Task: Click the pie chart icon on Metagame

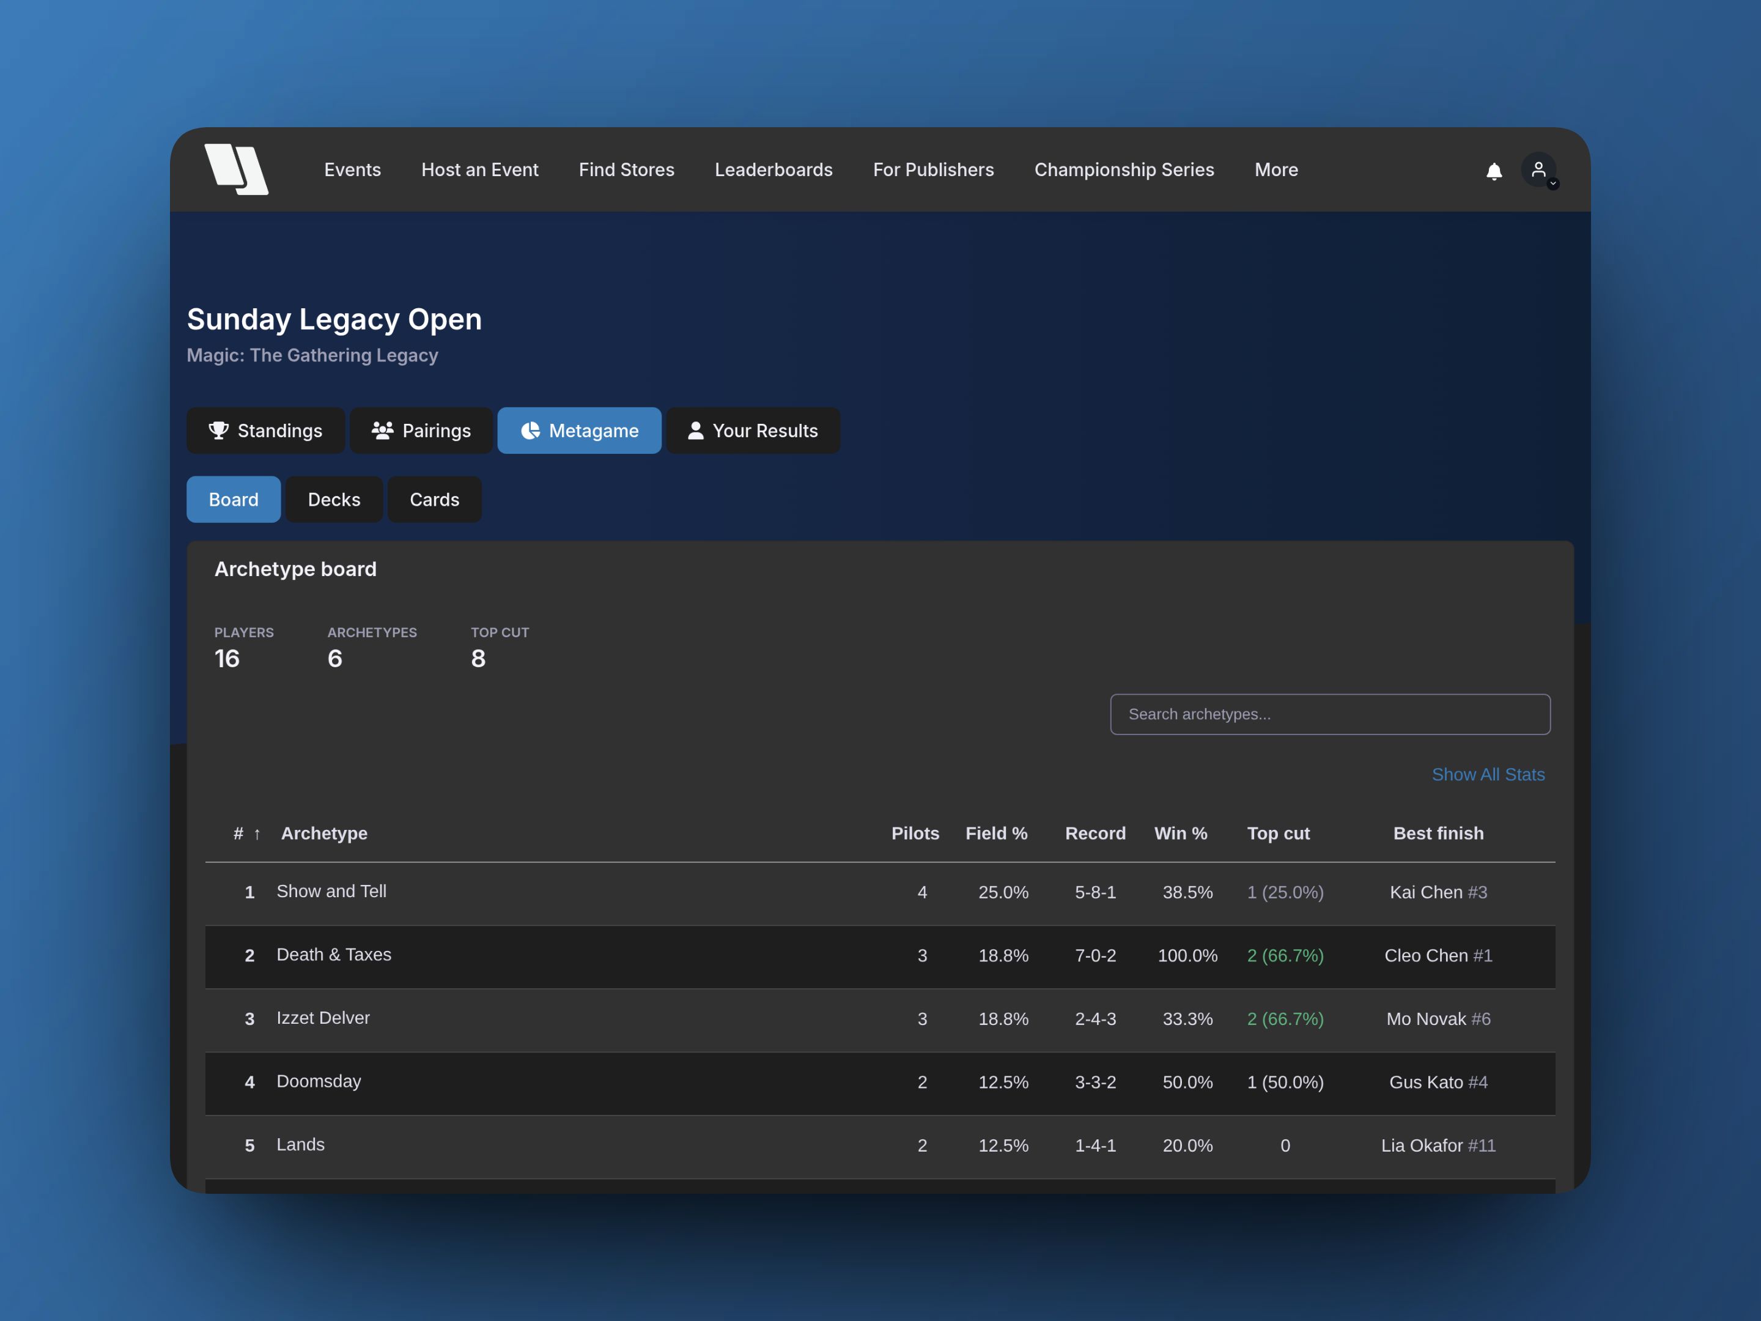Action: pyautogui.click(x=530, y=431)
